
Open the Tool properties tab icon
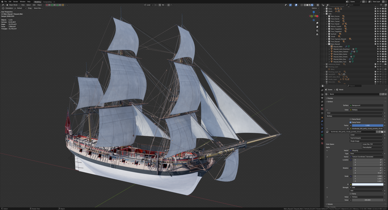(322, 90)
